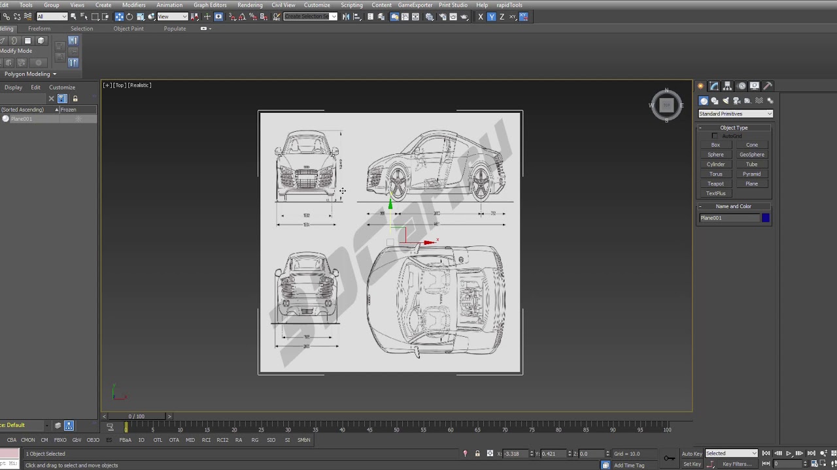837x470 pixels.
Task: Open the Create Selection Set dropdown
Action: click(x=311, y=16)
